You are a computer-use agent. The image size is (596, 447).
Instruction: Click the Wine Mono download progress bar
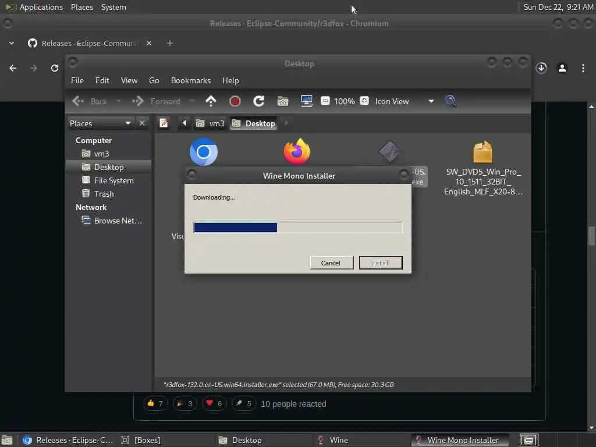tap(298, 228)
